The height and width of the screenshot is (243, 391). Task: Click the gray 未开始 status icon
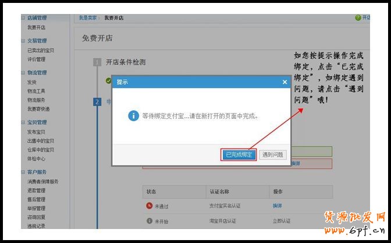(150, 221)
